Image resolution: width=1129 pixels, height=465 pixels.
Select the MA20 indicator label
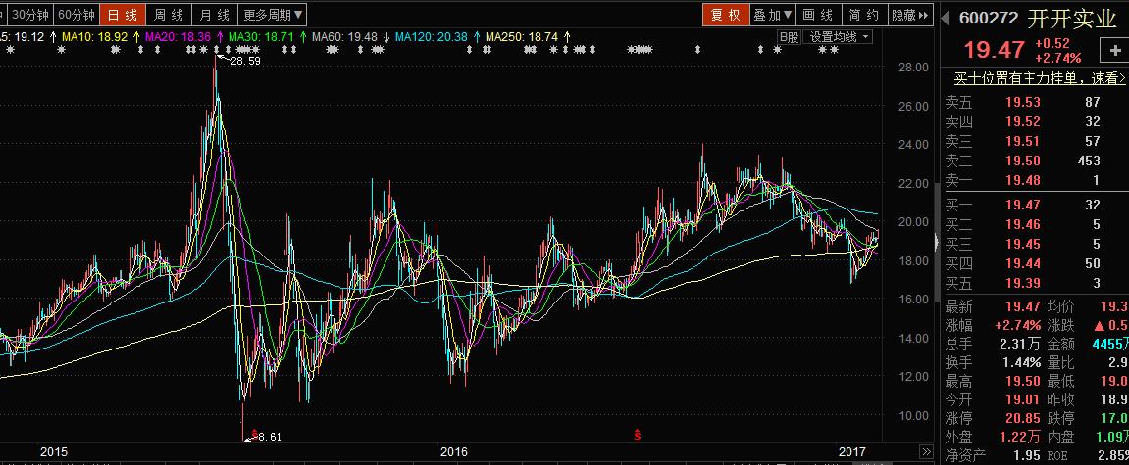coord(178,36)
